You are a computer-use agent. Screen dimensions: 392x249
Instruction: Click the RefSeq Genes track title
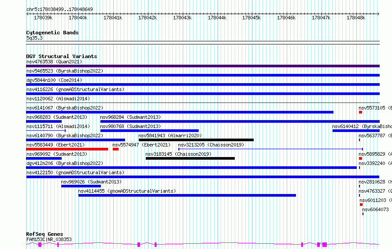[45, 234]
